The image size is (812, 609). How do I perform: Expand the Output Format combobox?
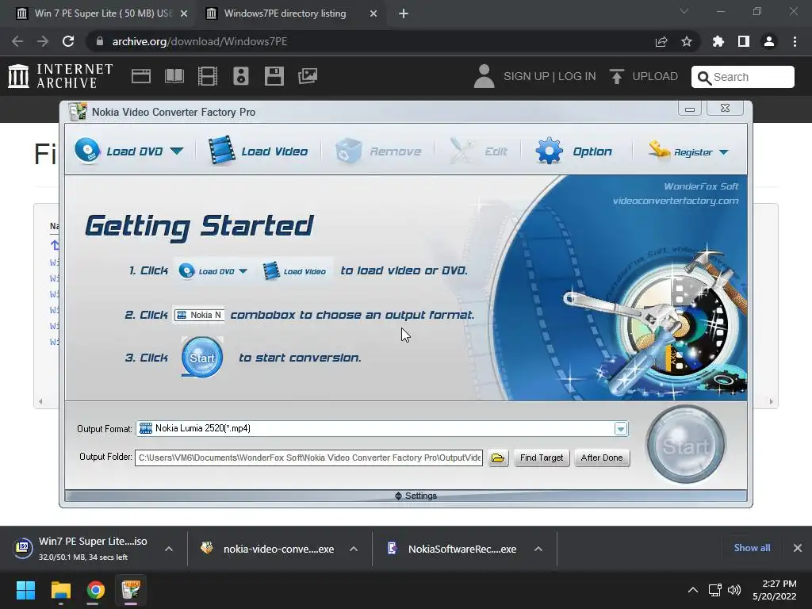[x=620, y=429]
